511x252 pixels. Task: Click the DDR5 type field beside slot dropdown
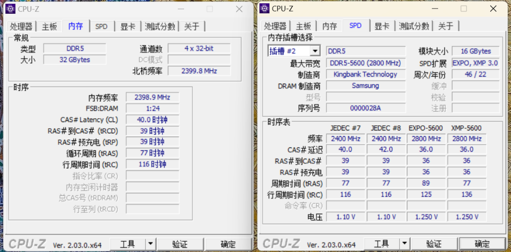click(x=366, y=51)
